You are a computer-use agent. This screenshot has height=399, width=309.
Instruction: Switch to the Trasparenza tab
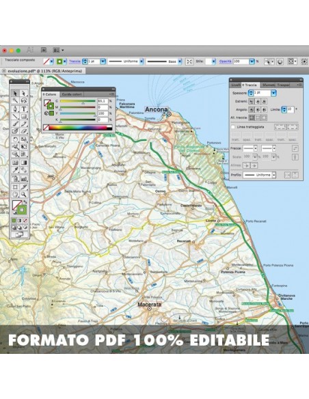(283, 85)
